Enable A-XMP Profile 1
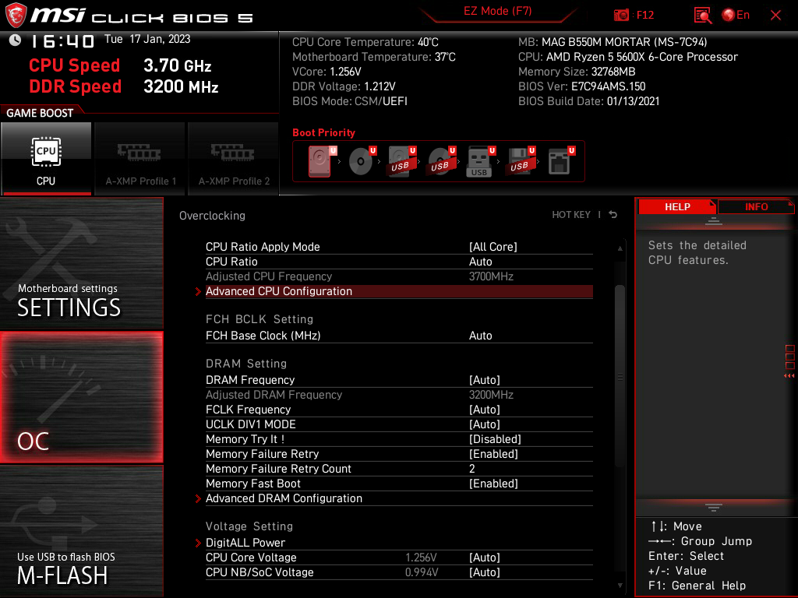The height and width of the screenshot is (598, 798). pos(140,159)
